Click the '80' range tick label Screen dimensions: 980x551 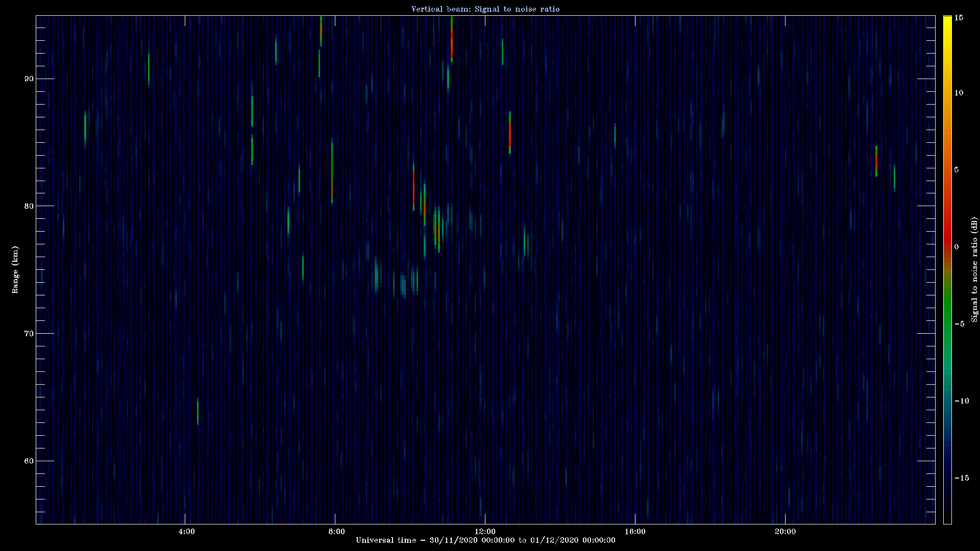29,206
